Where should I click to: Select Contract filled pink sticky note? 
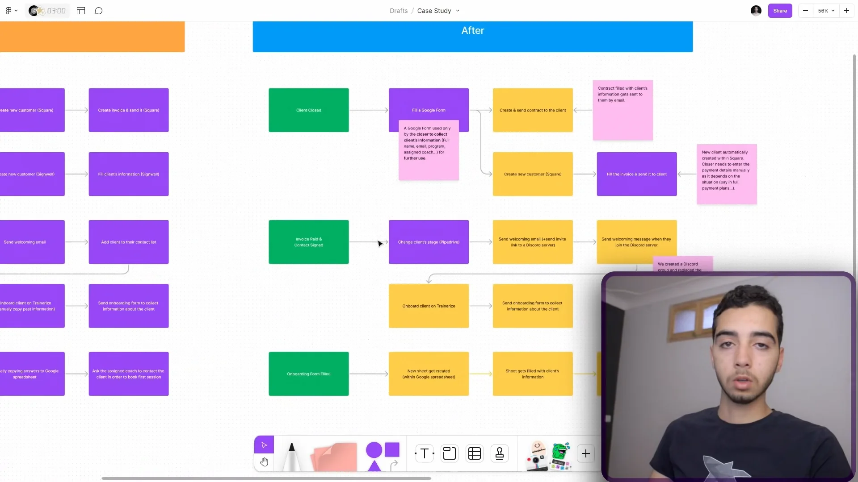[622, 110]
